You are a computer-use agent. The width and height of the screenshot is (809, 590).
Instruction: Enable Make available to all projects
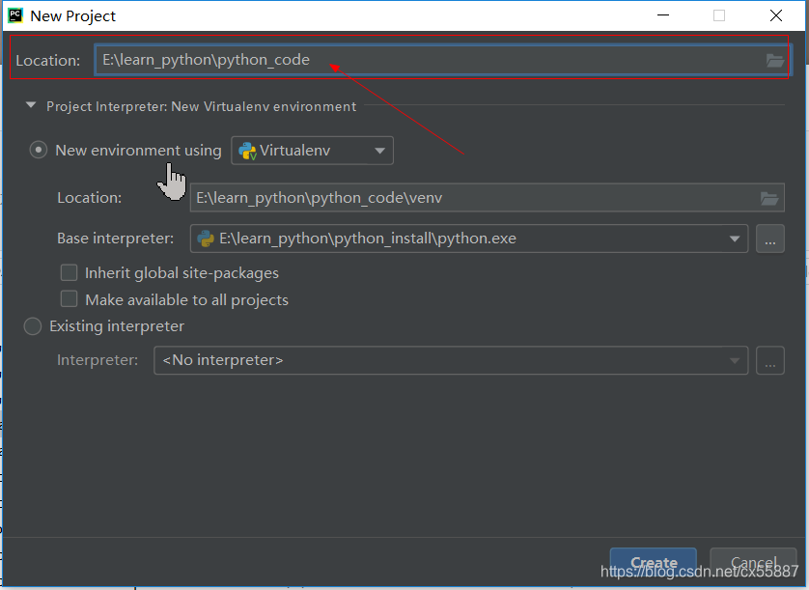70,299
